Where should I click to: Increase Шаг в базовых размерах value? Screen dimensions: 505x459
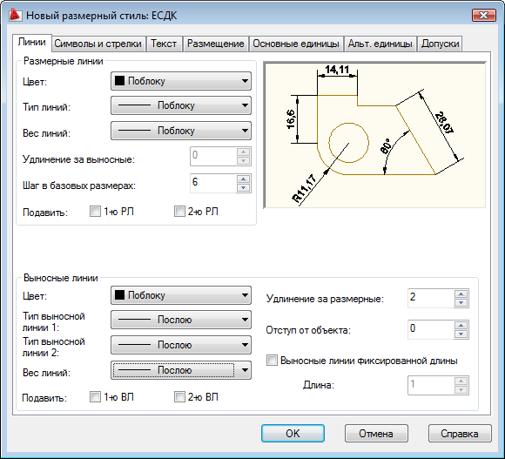[x=244, y=179]
